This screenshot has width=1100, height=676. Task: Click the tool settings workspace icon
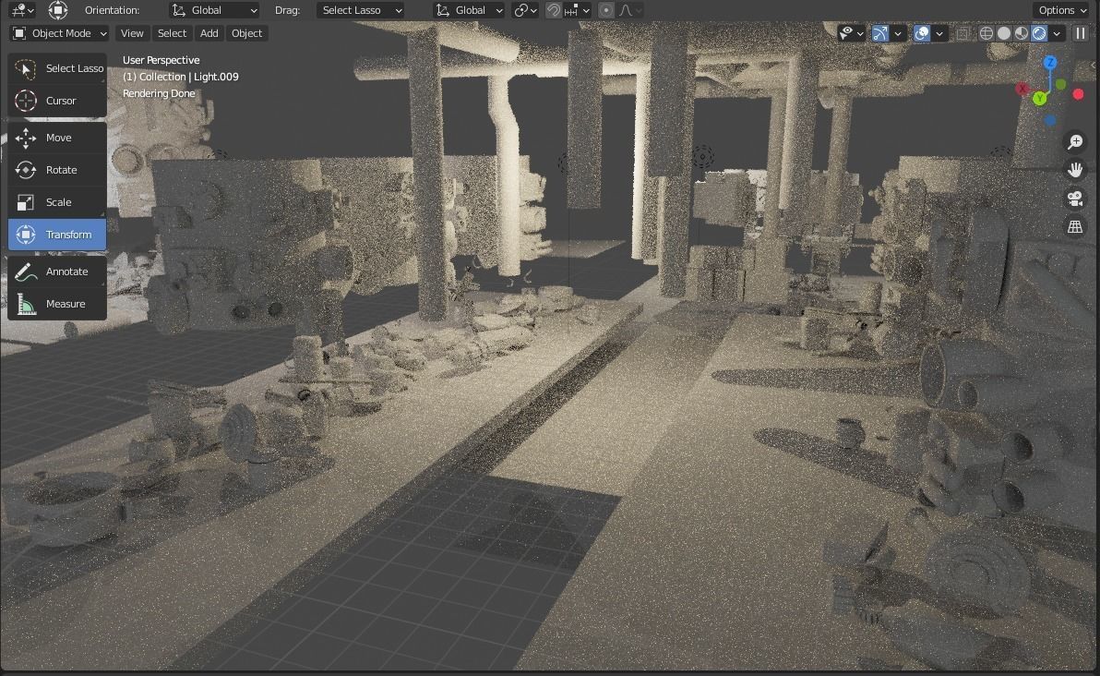click(22, 10)
